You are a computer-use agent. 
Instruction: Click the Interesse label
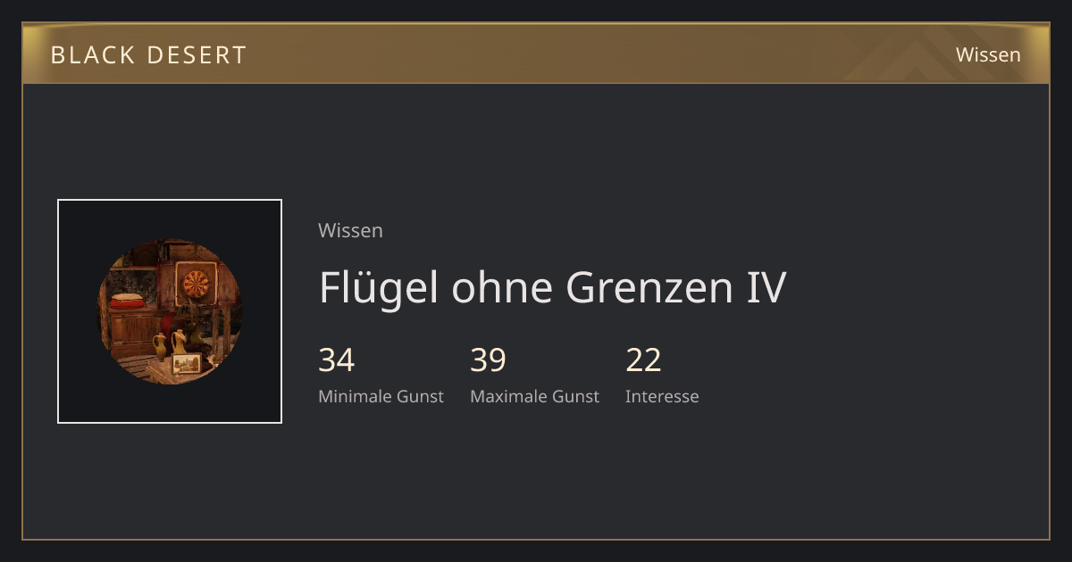pos(662,396)
